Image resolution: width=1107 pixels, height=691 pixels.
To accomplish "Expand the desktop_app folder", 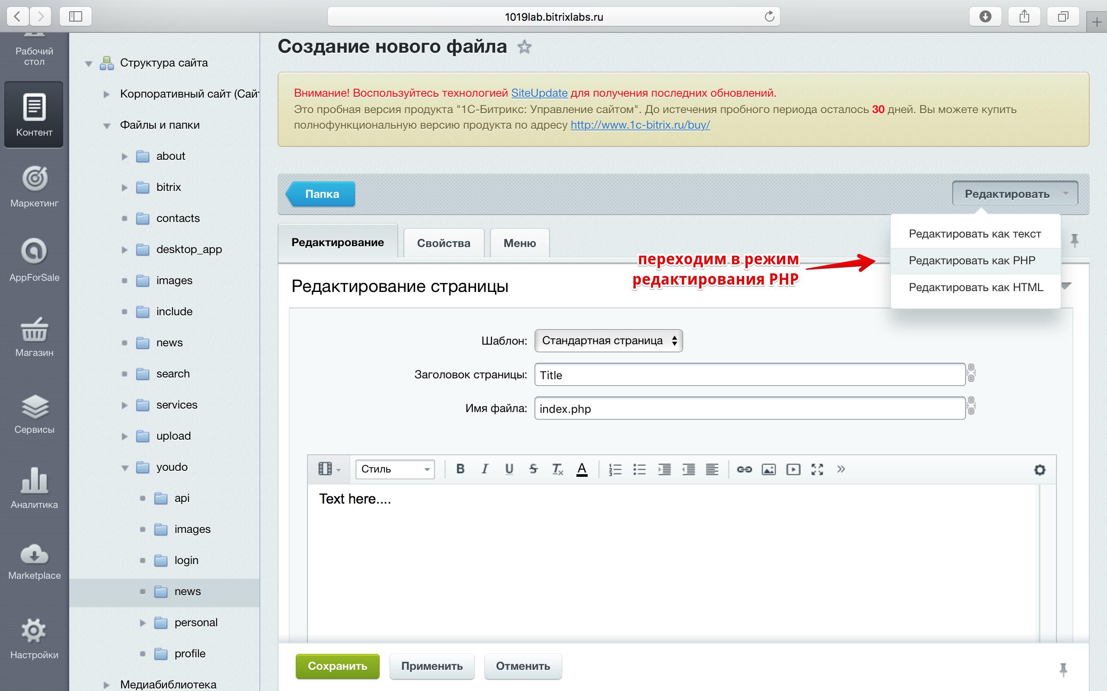I will (125, 250).
